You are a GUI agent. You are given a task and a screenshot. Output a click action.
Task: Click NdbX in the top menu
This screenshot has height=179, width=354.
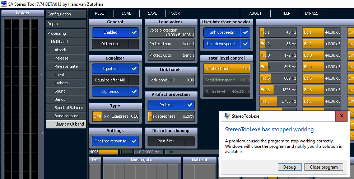coord(175,13)
